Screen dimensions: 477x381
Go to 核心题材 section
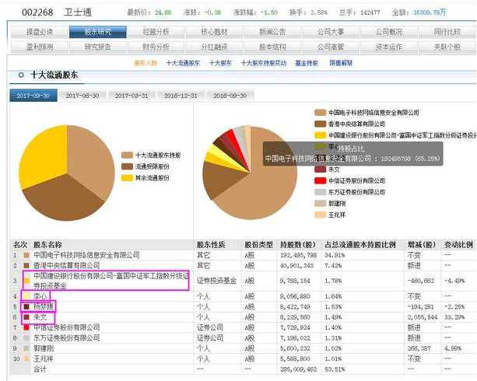pyautogui.click(x=214, y=32)
